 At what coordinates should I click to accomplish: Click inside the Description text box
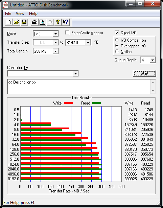point(79,87)
